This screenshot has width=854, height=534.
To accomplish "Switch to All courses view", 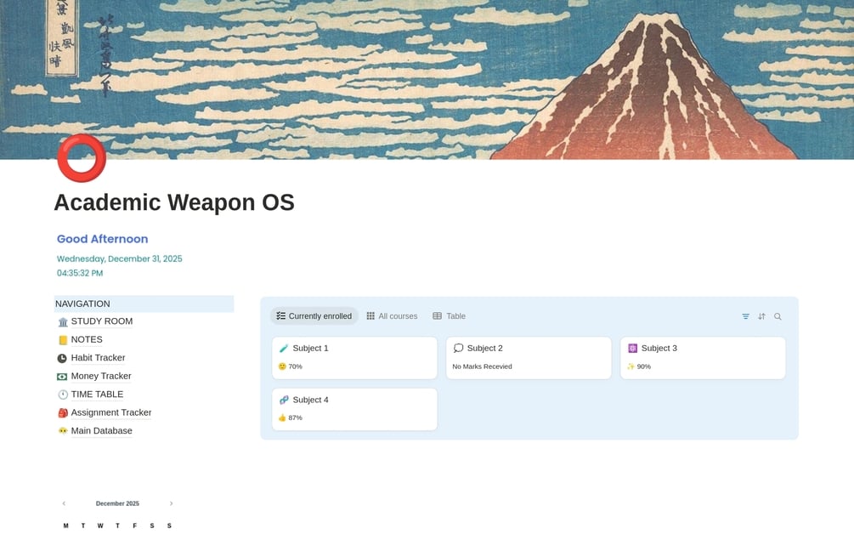I will tap(392, 316).
